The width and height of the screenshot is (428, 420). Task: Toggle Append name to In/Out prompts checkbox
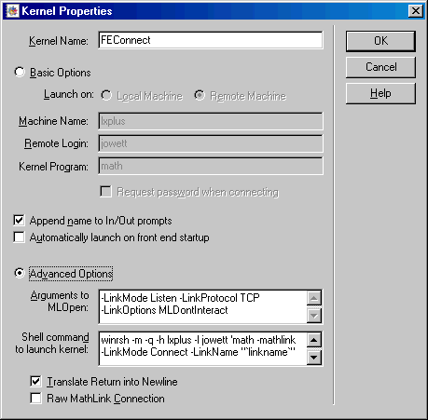click(x=19, y=221)
